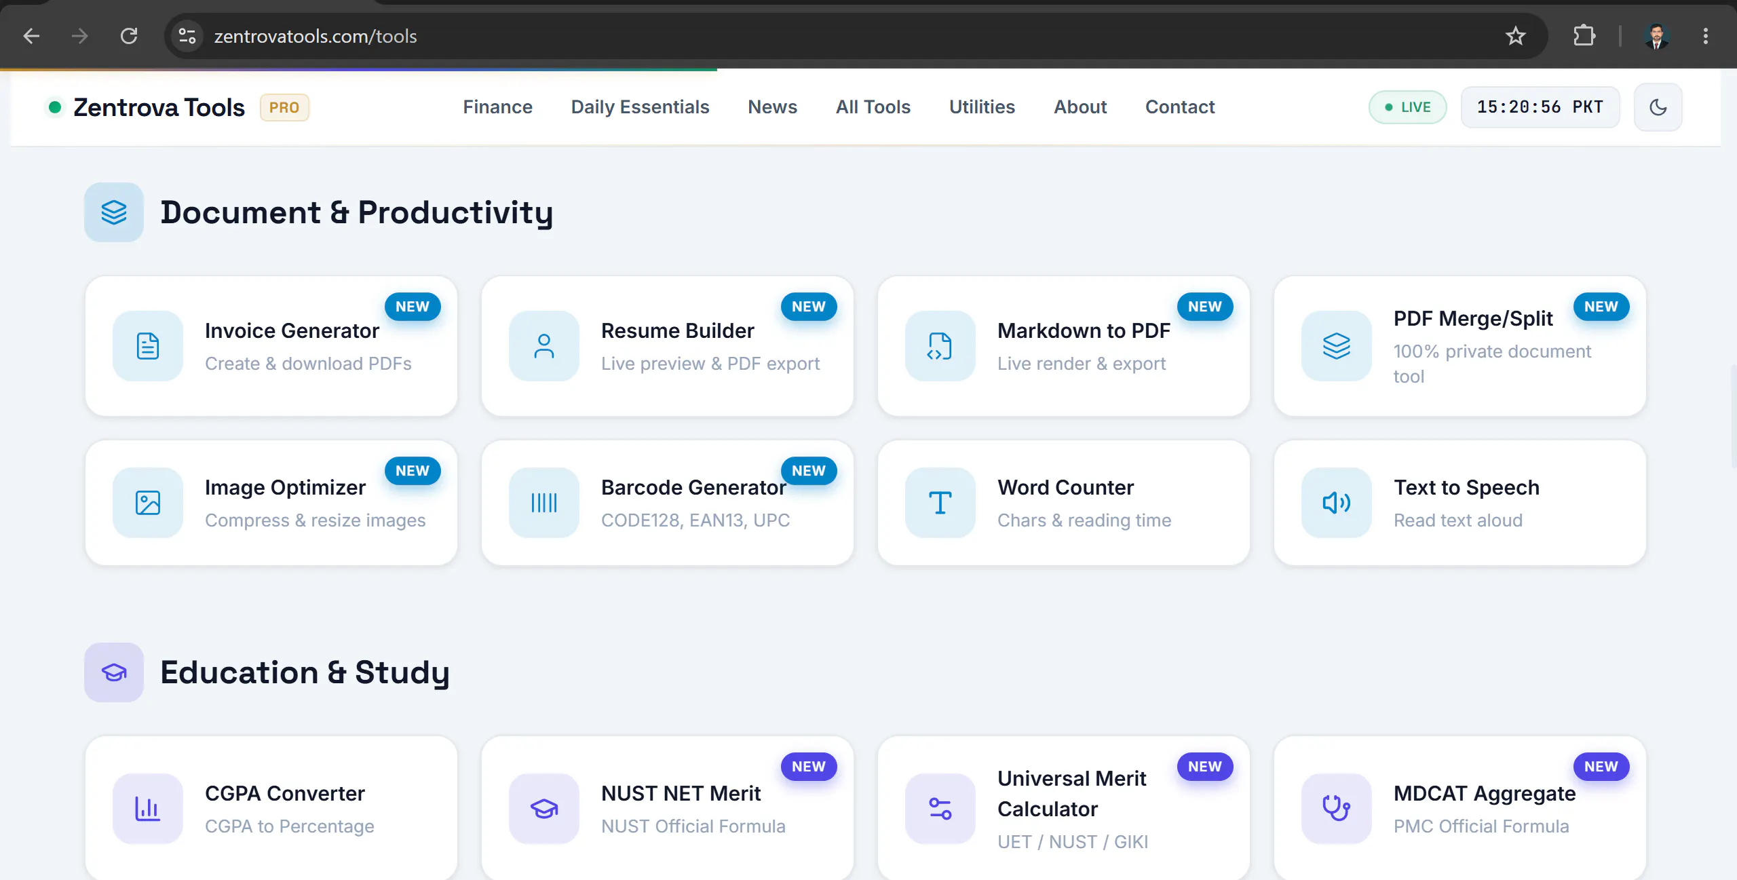Bookmark this page with the star icon

[x=1516, y=36]
